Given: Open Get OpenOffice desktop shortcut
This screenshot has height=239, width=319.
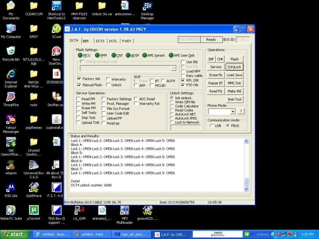Looking at the screenshot, I should pyautogui.click(x=11, y=147).
